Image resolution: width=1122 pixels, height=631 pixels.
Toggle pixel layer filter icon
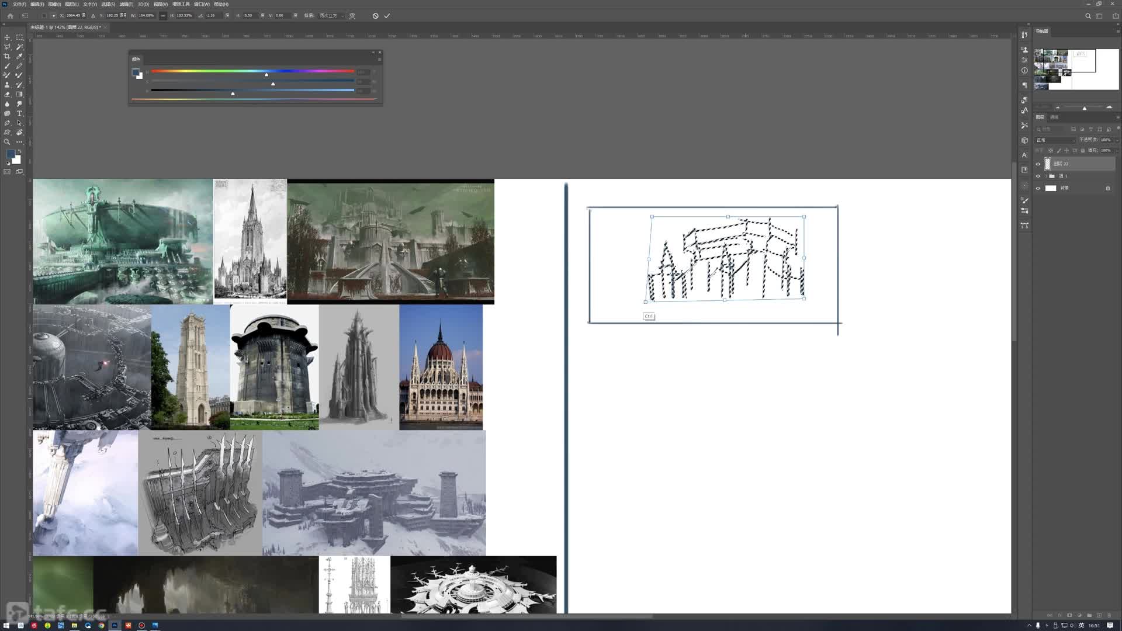[x=1073, y=129]
